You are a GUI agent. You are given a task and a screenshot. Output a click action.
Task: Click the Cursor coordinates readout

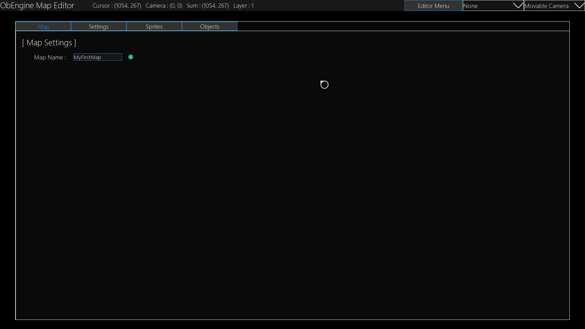117,5
